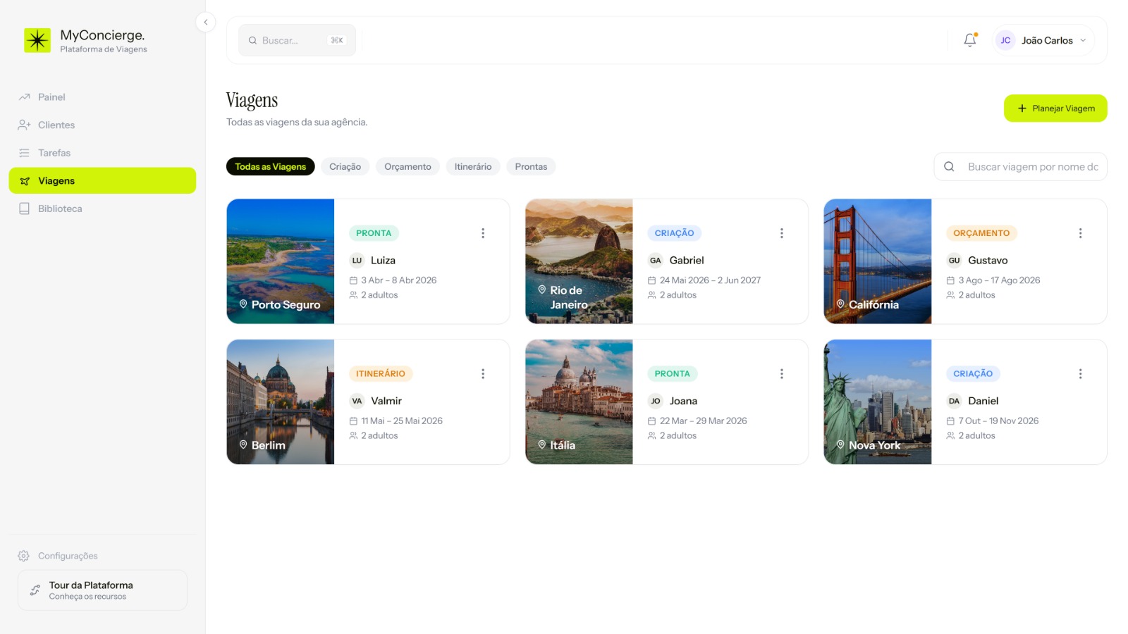Click the CRIAÇÃO badge on Daniel's trip
1128x634 pixels.
[x=973, y=374]
